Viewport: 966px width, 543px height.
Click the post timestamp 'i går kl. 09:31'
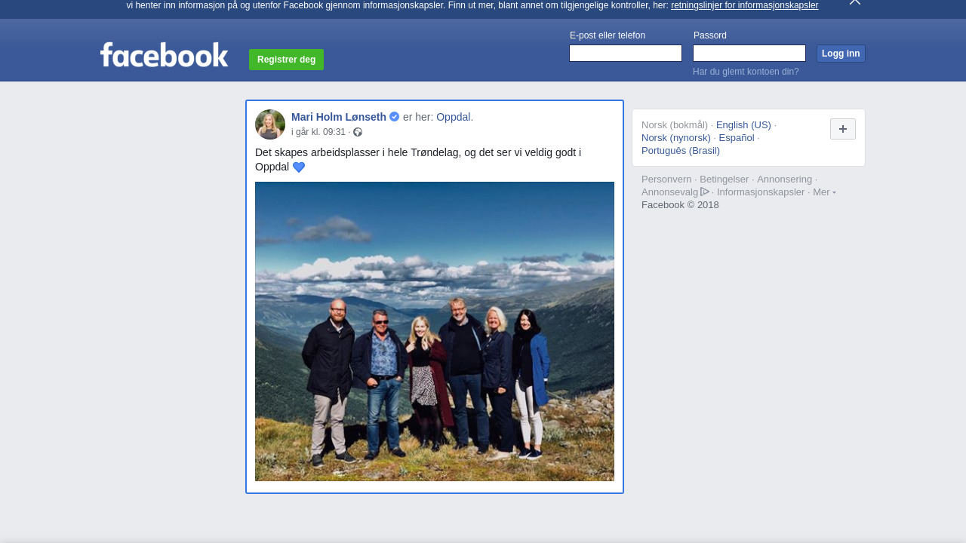tap(318, 132)
